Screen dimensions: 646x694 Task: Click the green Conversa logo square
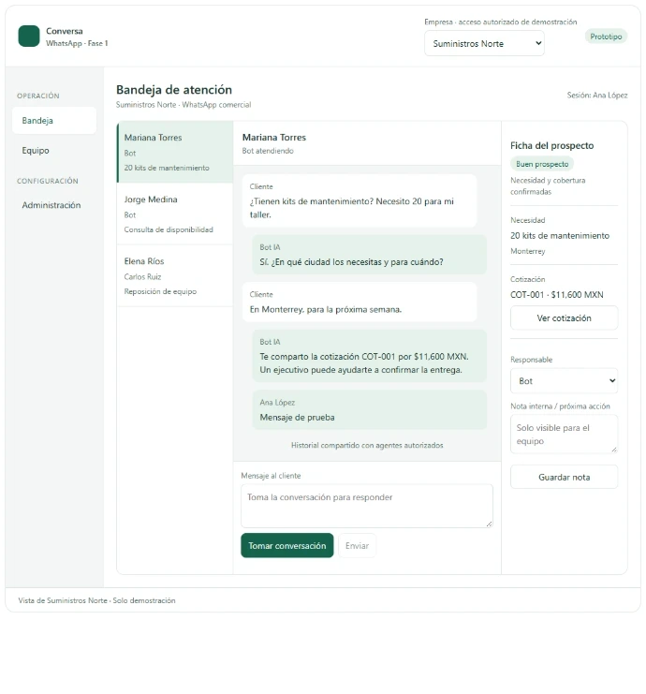(x=29, y=37)
